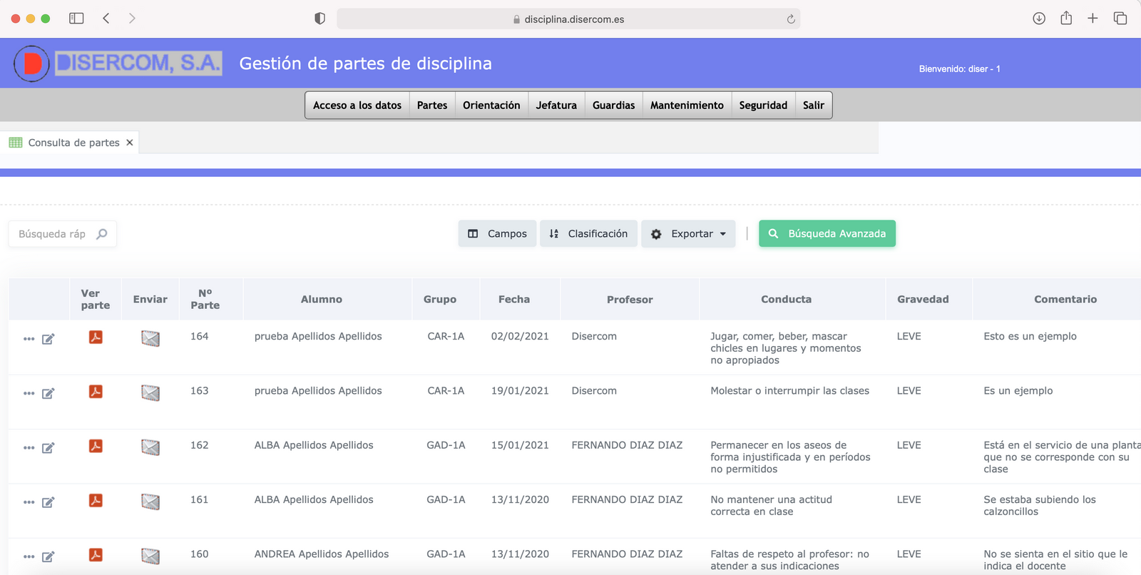Open the Clasificación sorting options
Screen dimensions: 1141x575
click(x=588, y=234)
